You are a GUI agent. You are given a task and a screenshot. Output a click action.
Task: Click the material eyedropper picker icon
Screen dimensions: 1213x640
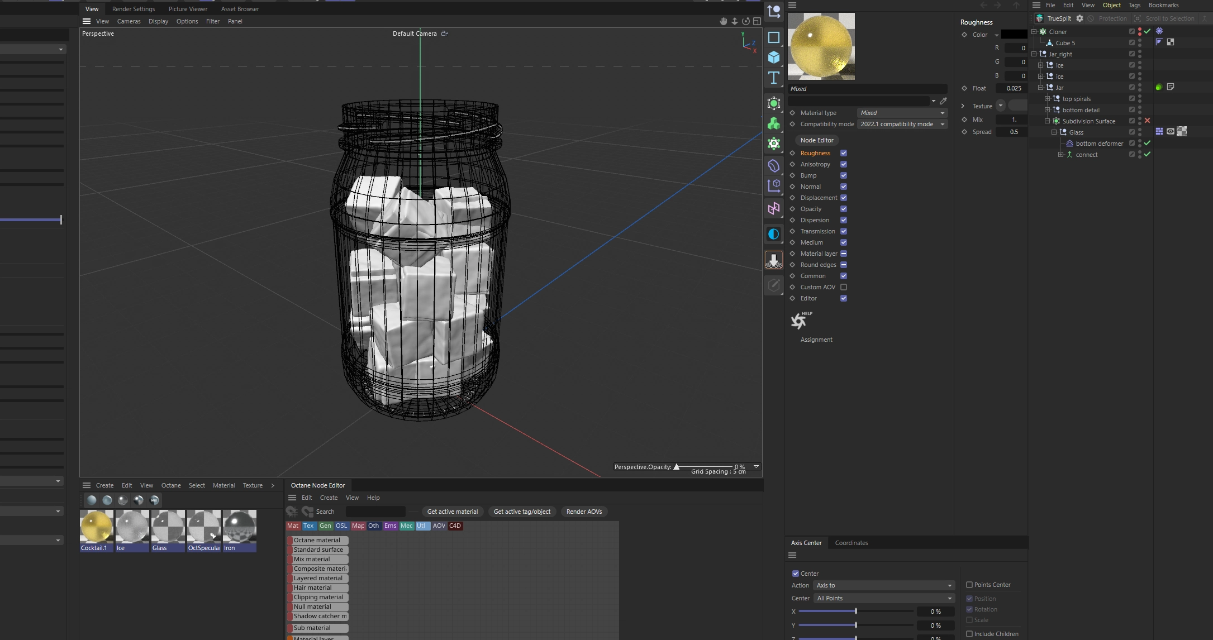(943, 101)
